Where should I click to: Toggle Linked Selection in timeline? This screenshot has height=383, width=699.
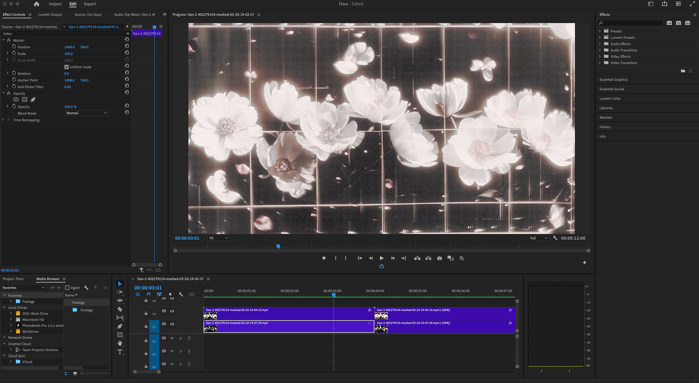pyautogui.click(x=159, y=294)
